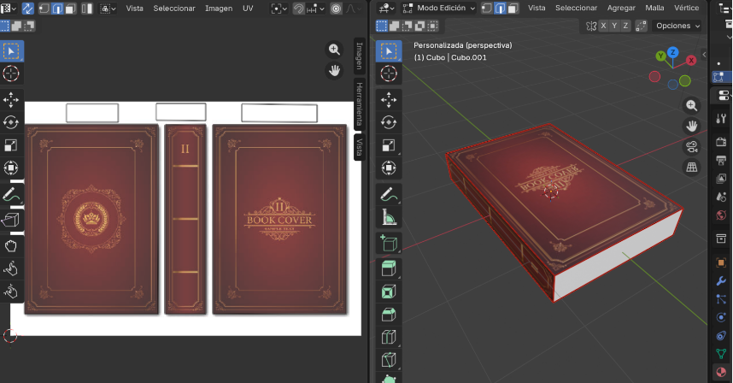Toggle UV sync selection
Screen dimensions: 733x383
(26, 8)
